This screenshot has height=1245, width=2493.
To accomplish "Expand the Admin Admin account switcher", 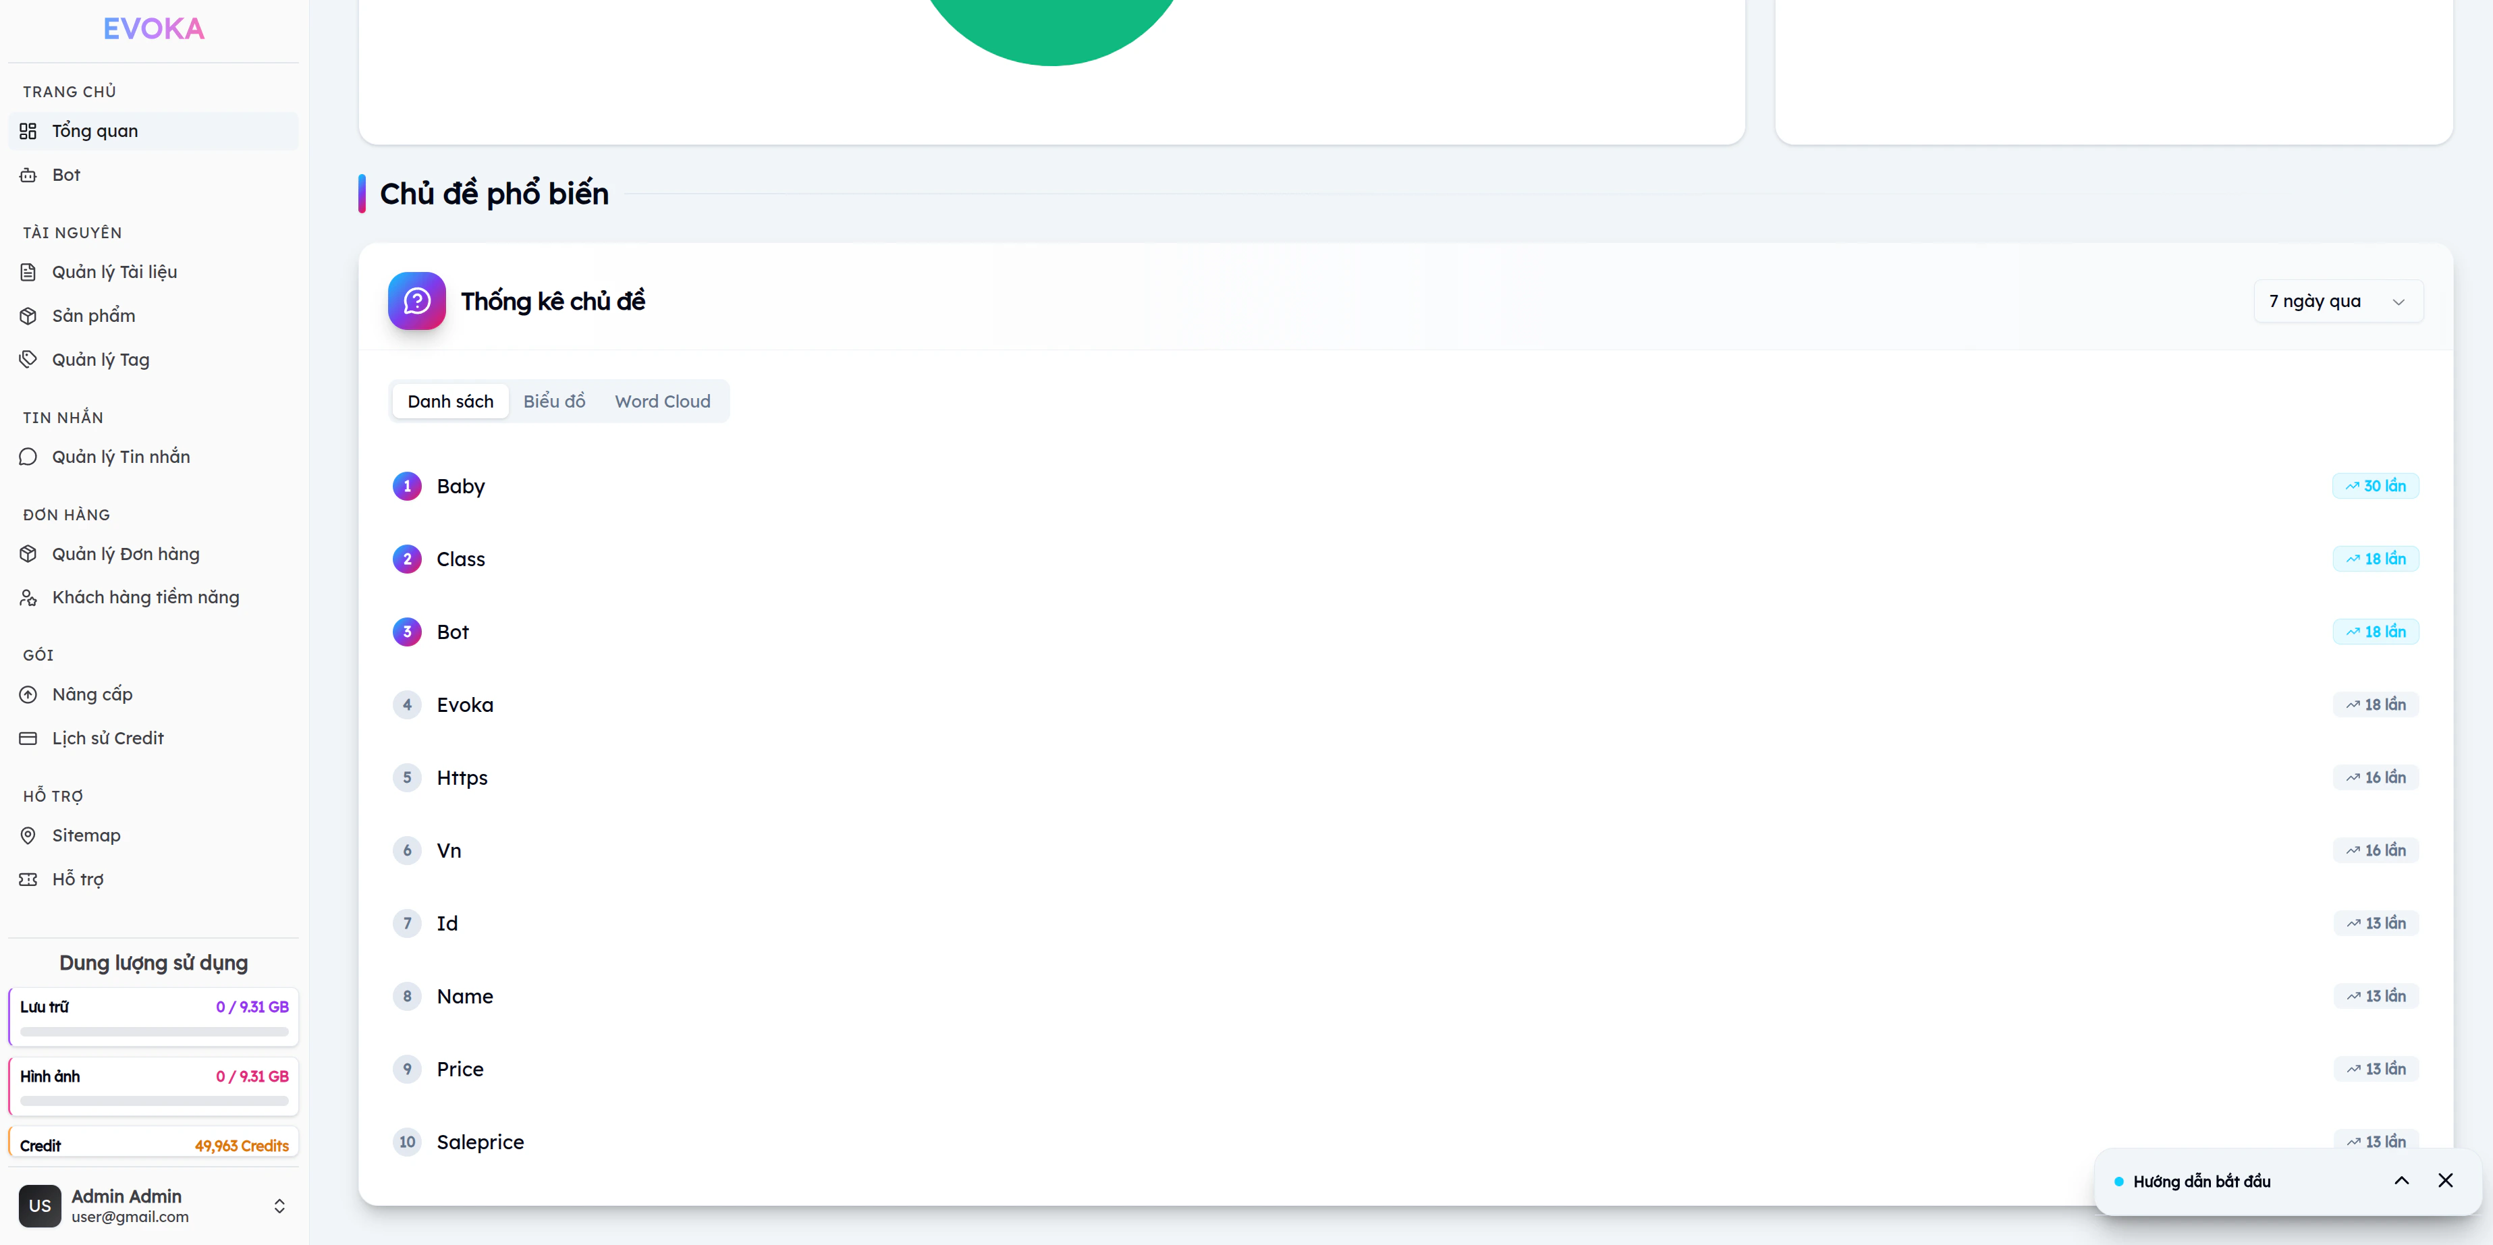I will tap(279, 1205).
